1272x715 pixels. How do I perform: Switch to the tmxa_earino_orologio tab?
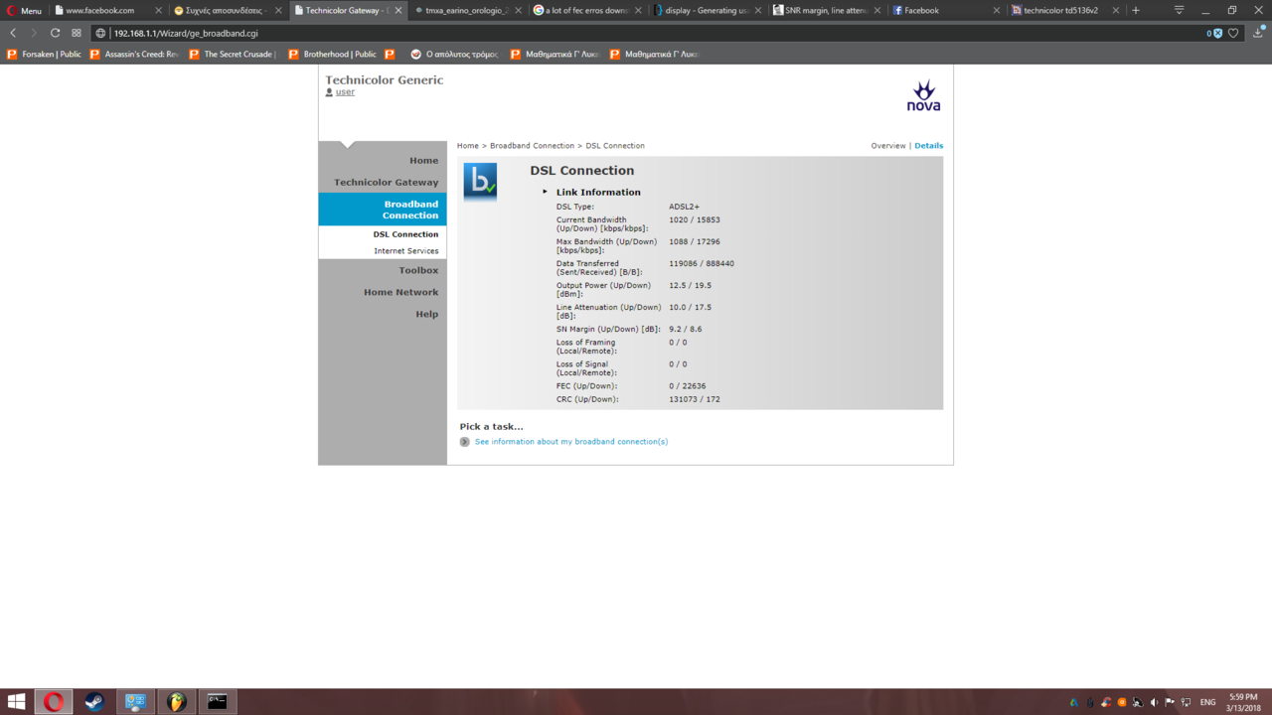(467, 11)
